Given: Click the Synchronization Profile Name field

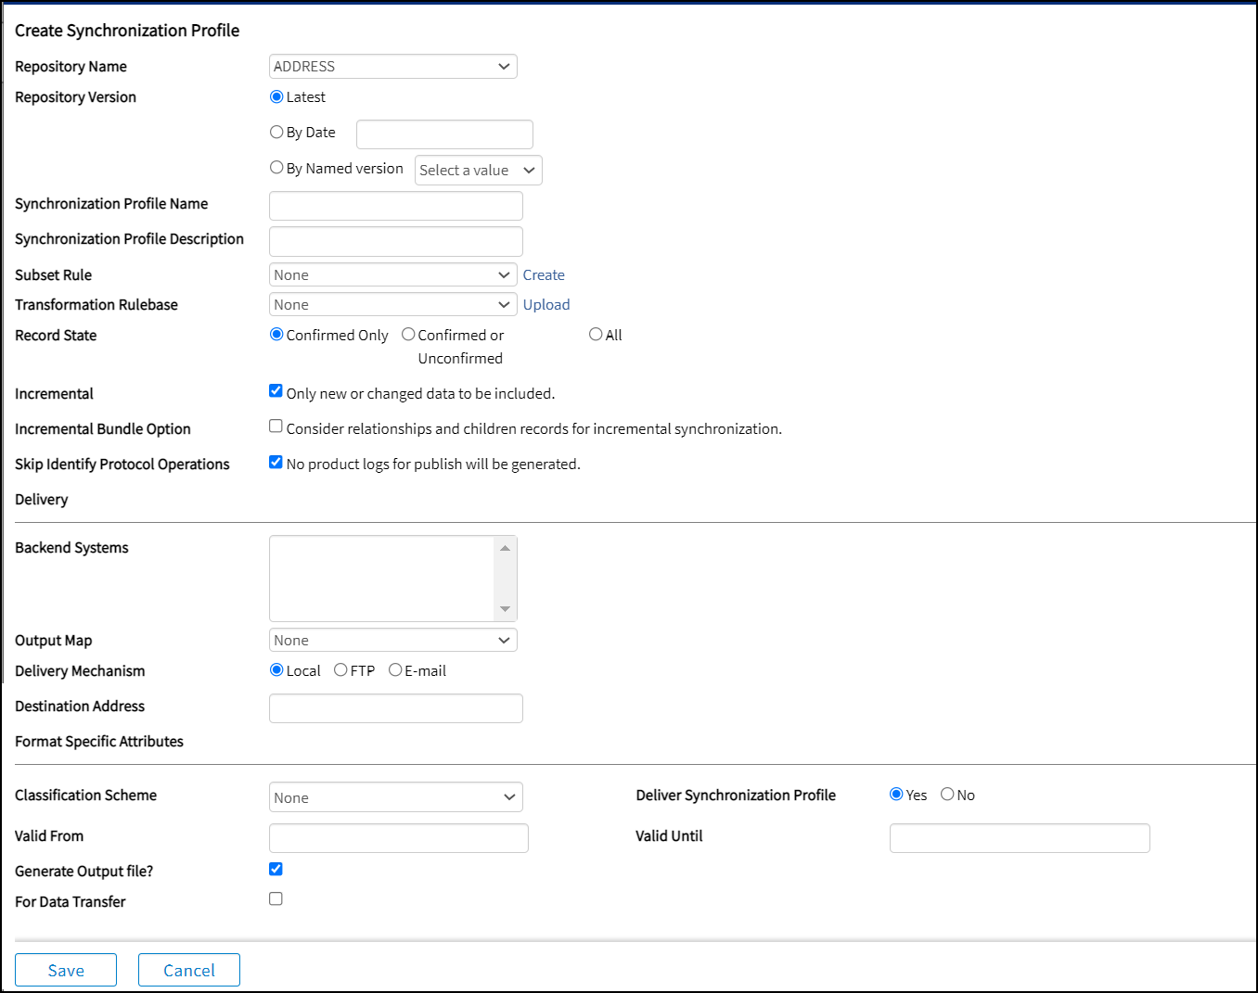Looking at the screenshot, I should pyautogui.click(x=395, y=206).
